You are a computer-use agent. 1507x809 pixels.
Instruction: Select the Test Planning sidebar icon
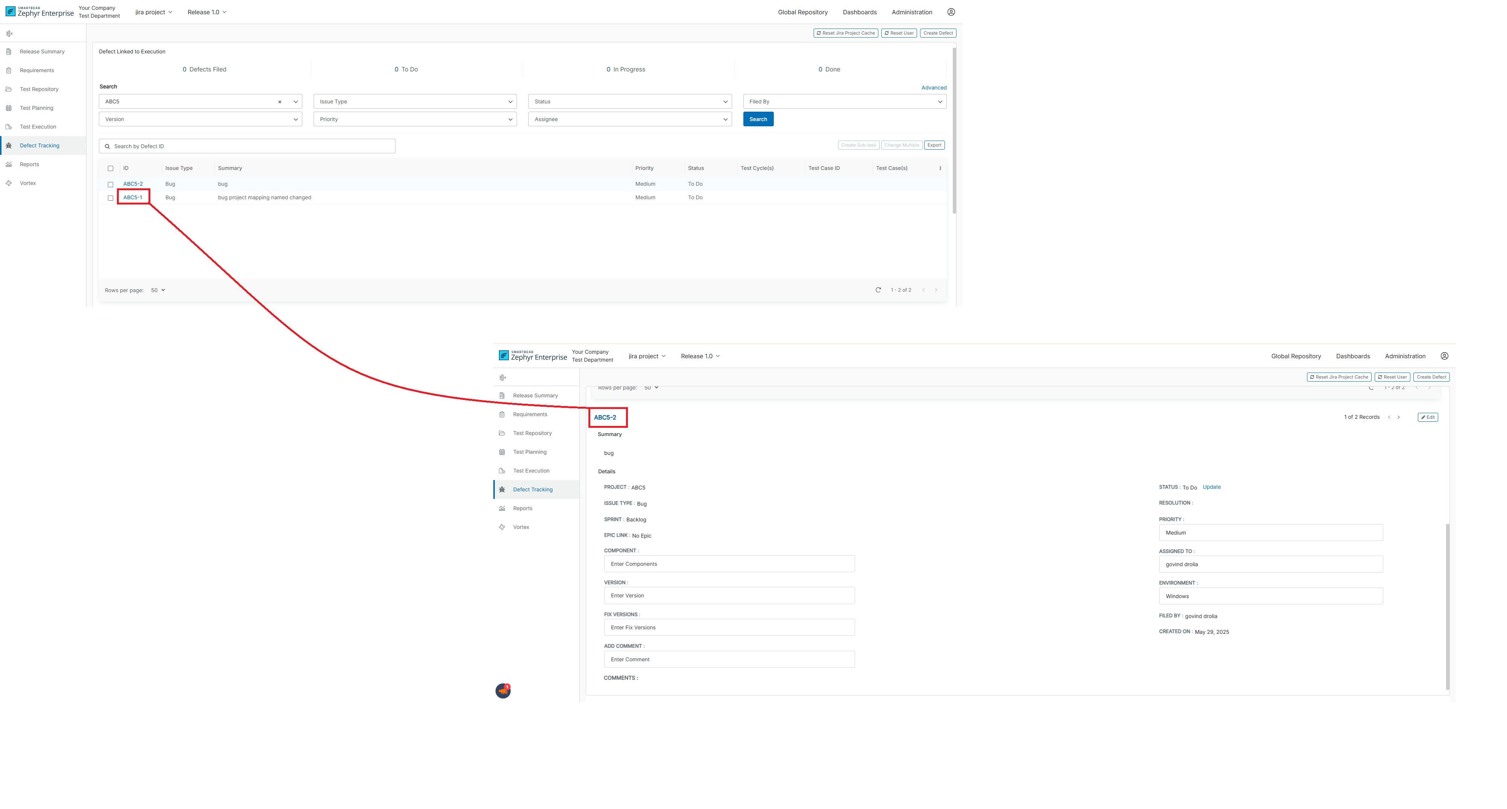pos(9,108)
